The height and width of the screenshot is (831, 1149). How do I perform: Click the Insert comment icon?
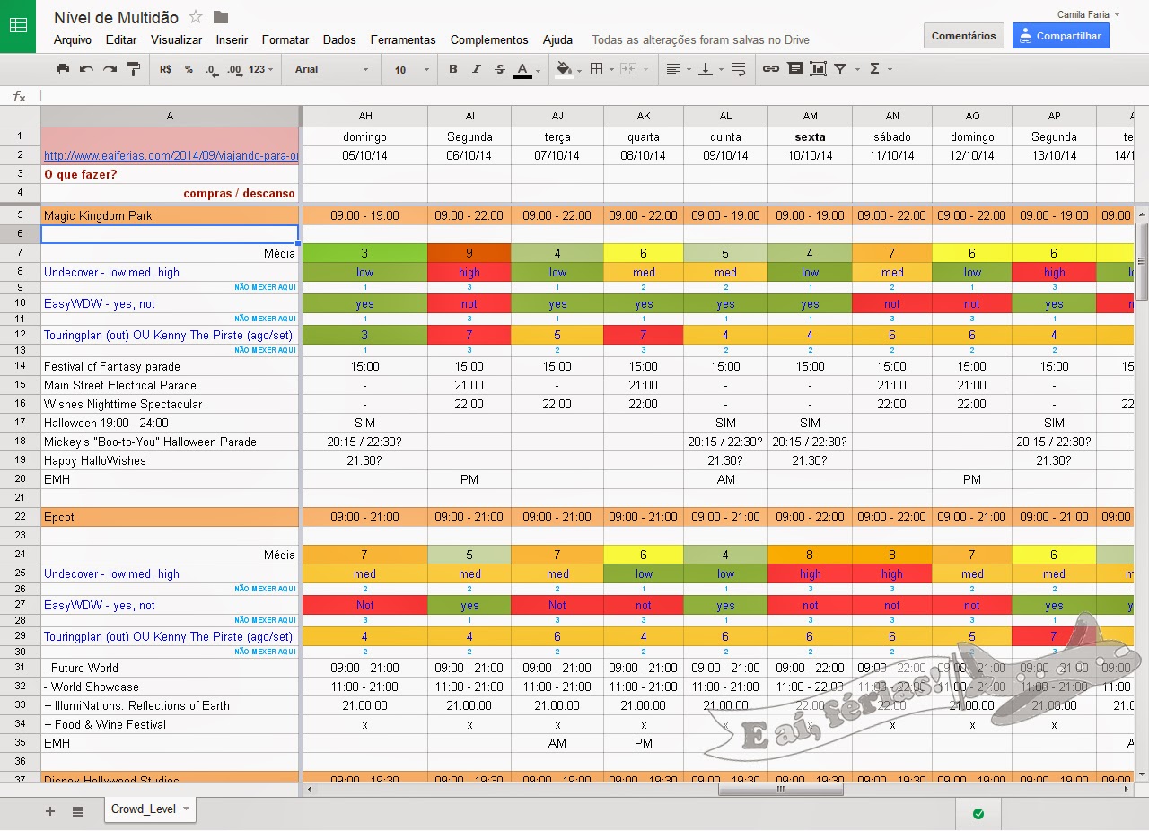click(794, 69)
